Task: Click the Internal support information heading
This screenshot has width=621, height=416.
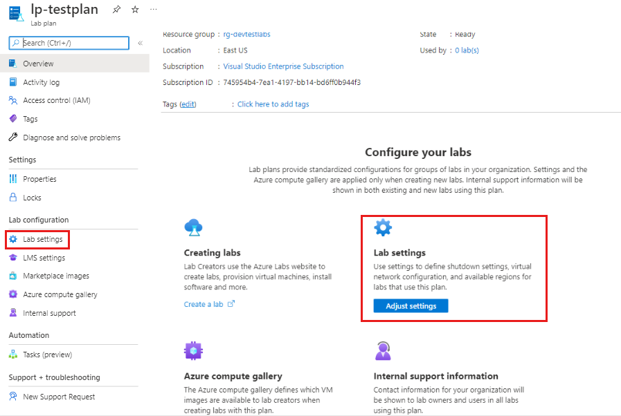Action: (435, 376)
